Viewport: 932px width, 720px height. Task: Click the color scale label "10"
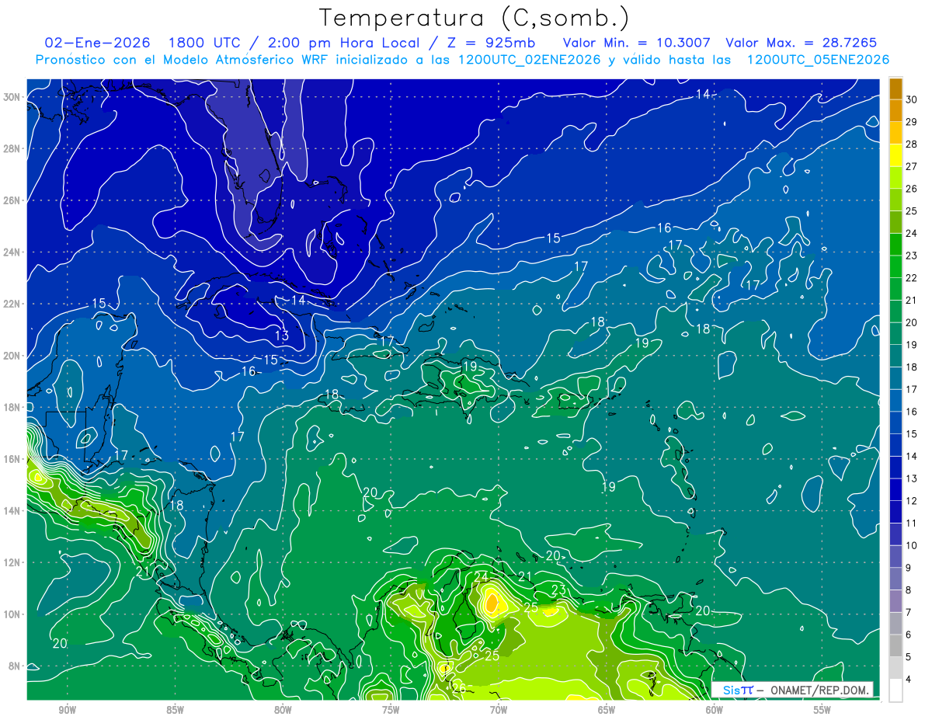click(x=912, y=546)
